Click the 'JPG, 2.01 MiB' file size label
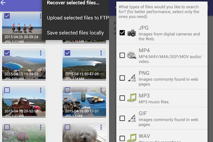The width and height of the screenshot is (213, 142). pos(14,79)
